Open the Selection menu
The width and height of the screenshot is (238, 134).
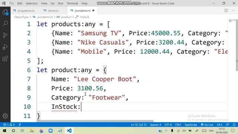(x=32, y=3)
